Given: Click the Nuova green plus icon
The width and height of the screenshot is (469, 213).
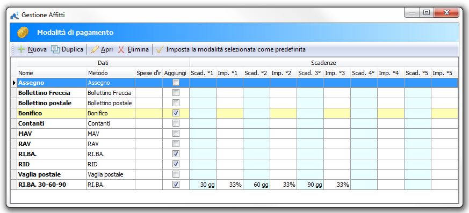Looking at the screenshot, I should point(21,49).
